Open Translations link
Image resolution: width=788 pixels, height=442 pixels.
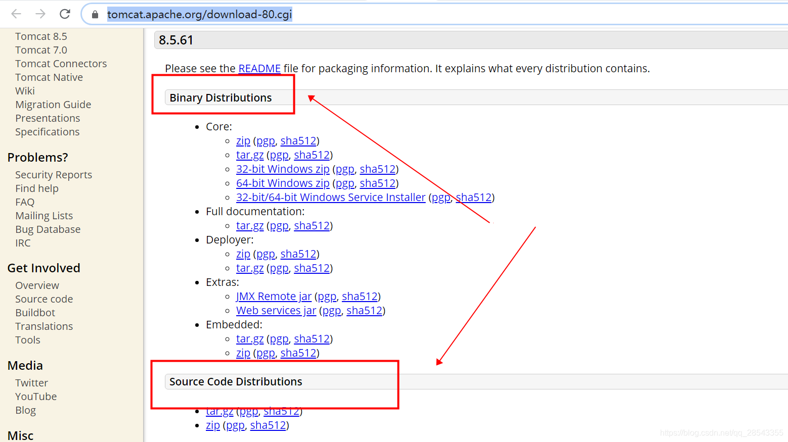click(44, 326)
